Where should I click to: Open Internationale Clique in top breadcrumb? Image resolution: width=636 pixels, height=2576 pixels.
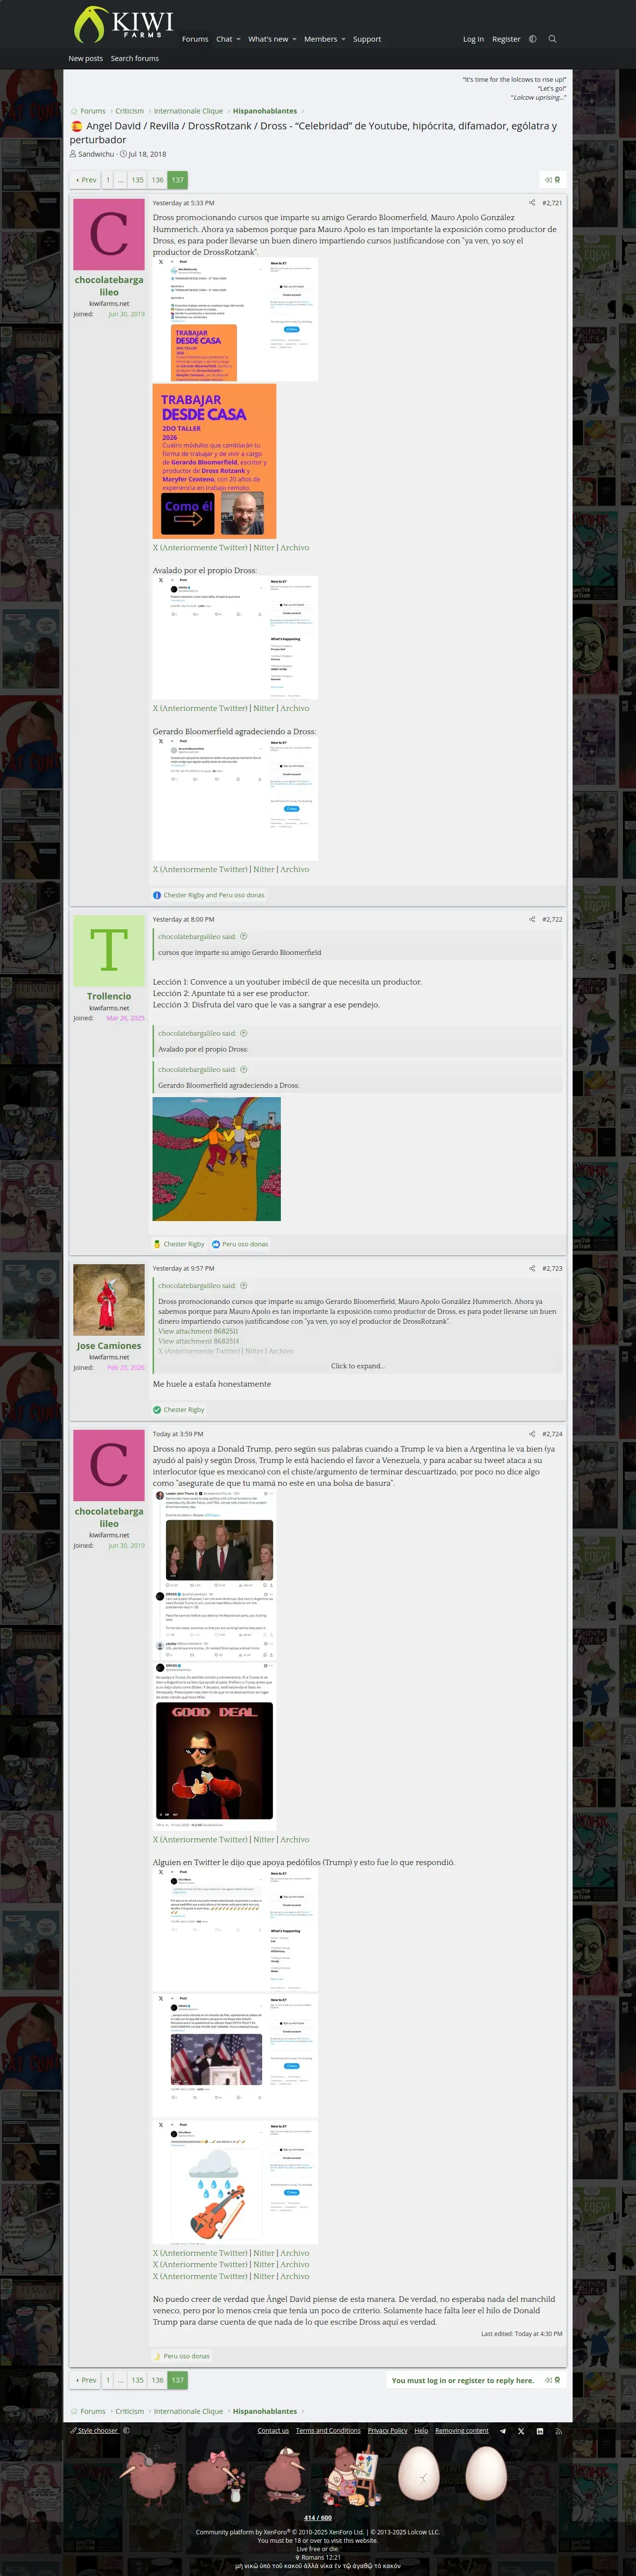click(x=189, y=111)
